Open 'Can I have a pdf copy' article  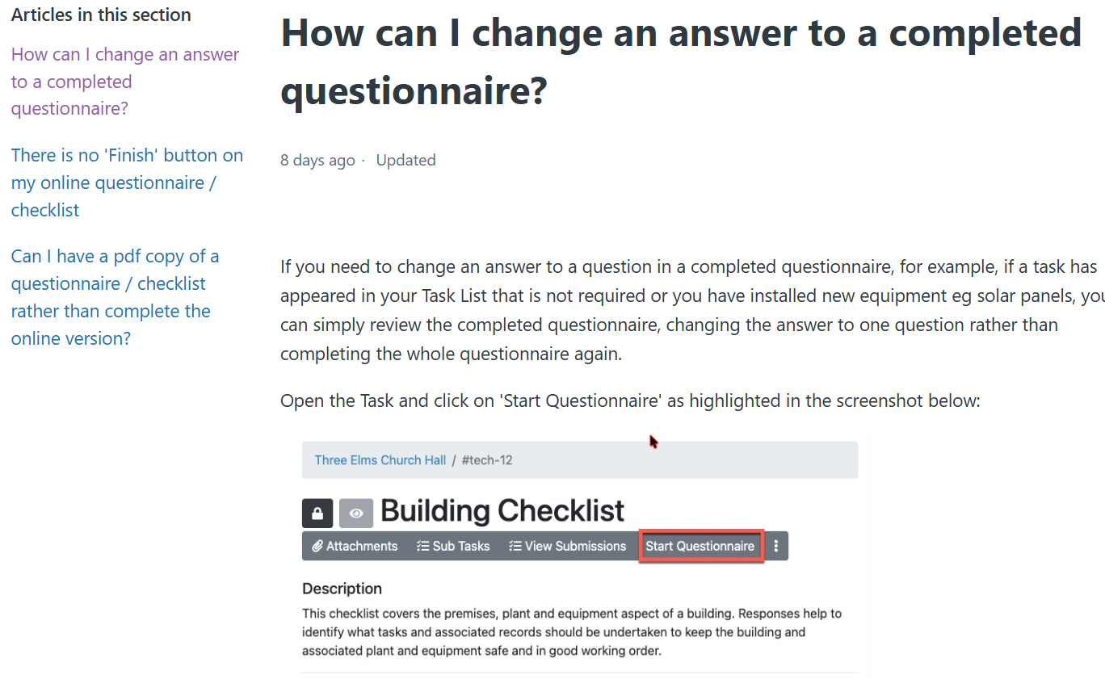click(115, 297)
